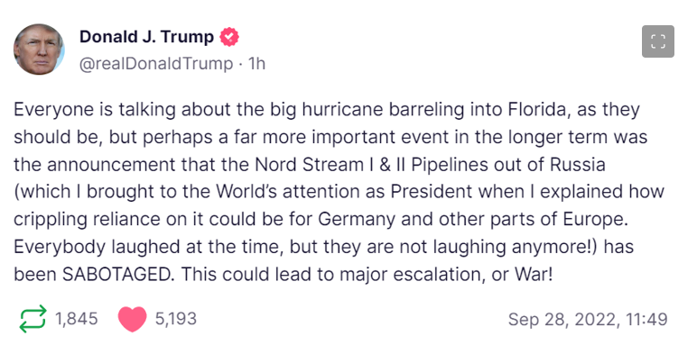Open the Donald J. Trump display name
This screenshot has width=697, height=345.
coord(146,37)
